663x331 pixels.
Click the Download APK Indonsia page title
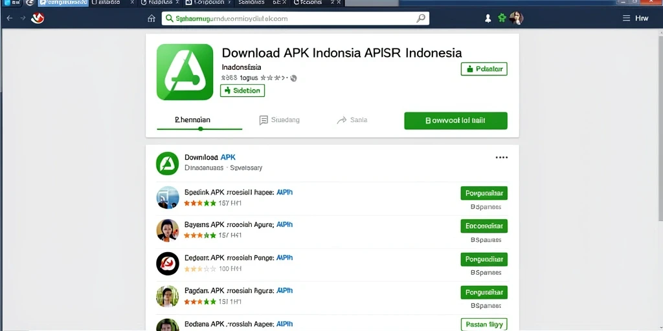click(342, 53)
